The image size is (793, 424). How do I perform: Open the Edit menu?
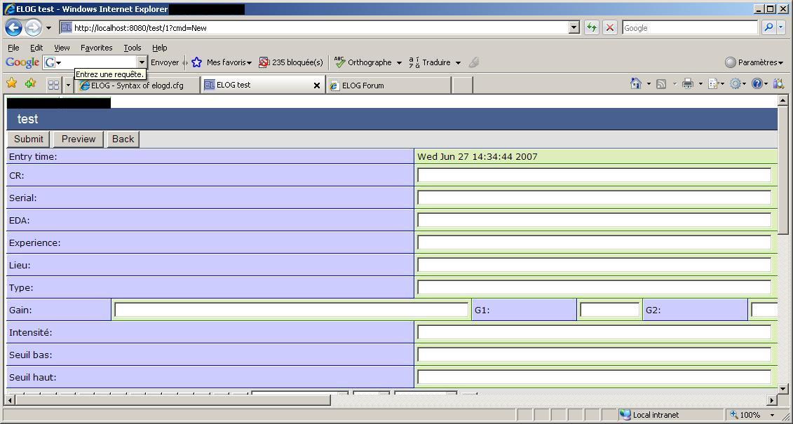[x=36, y=48]
